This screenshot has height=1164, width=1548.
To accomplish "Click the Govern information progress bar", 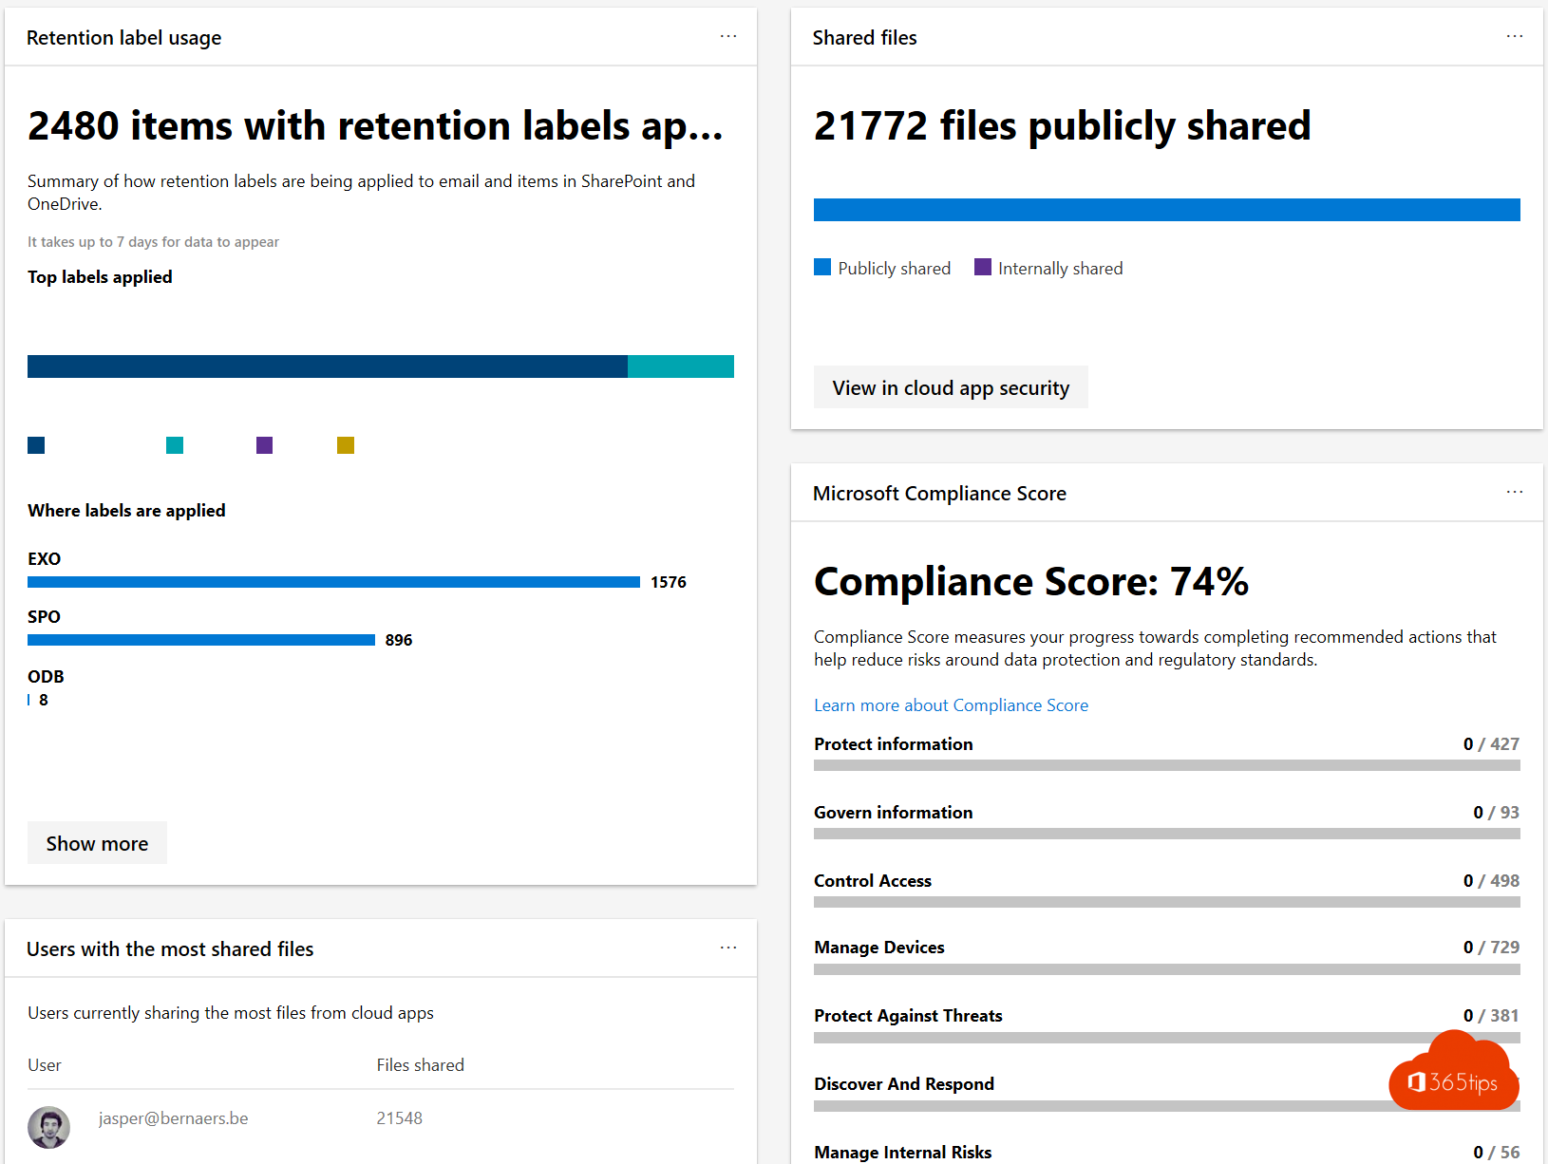I will click(1167, 834).
